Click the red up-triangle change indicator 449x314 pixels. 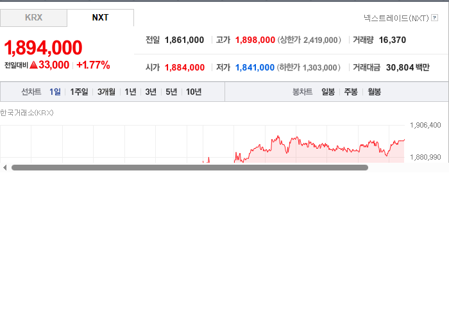pos(33,65)
